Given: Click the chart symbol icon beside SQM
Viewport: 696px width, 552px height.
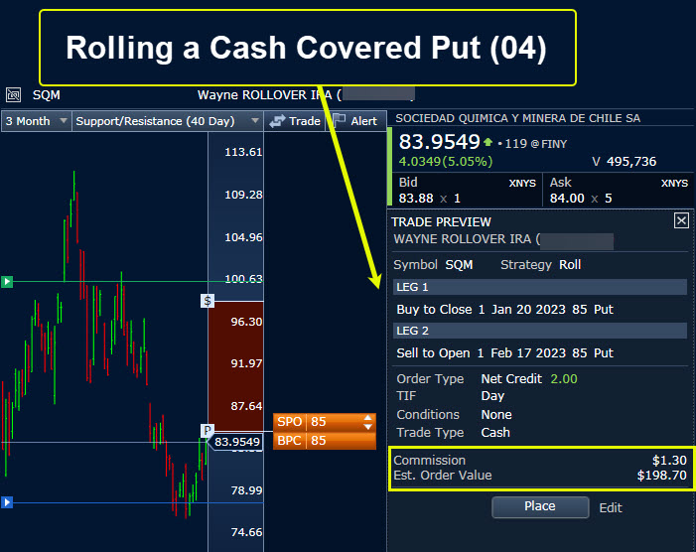Looking at the screenshot, I should (x=13, y=95).
